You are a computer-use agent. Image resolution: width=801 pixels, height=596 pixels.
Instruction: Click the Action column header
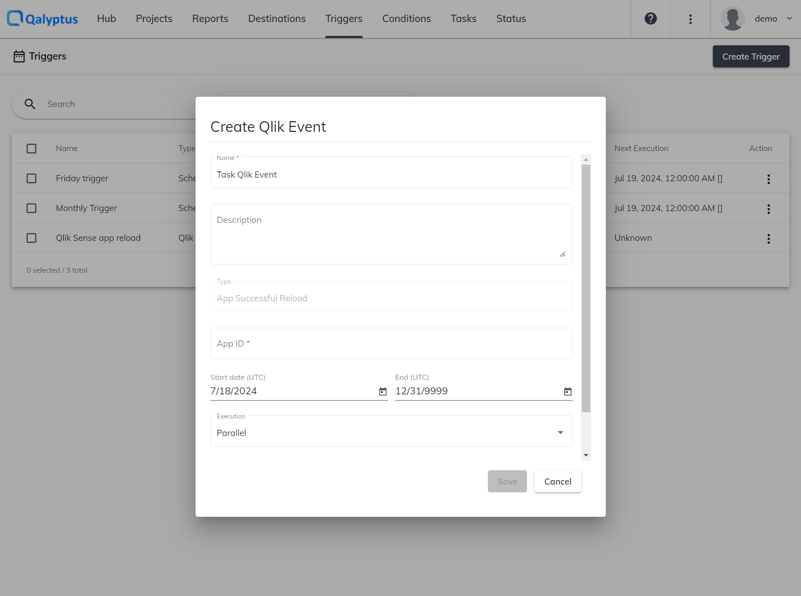(x=761, y=149)
